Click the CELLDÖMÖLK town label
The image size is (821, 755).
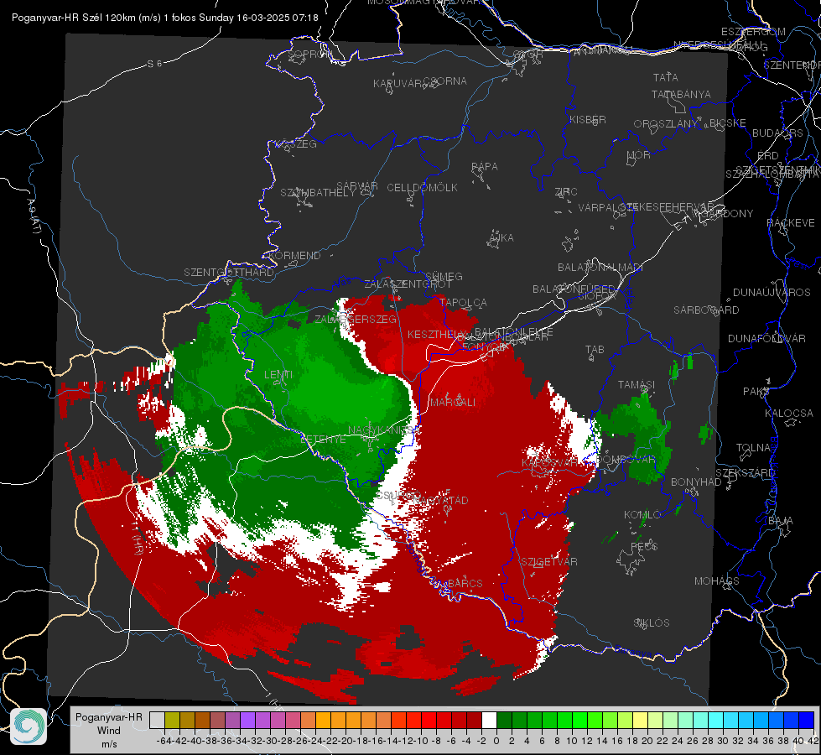tap(423, 188)
